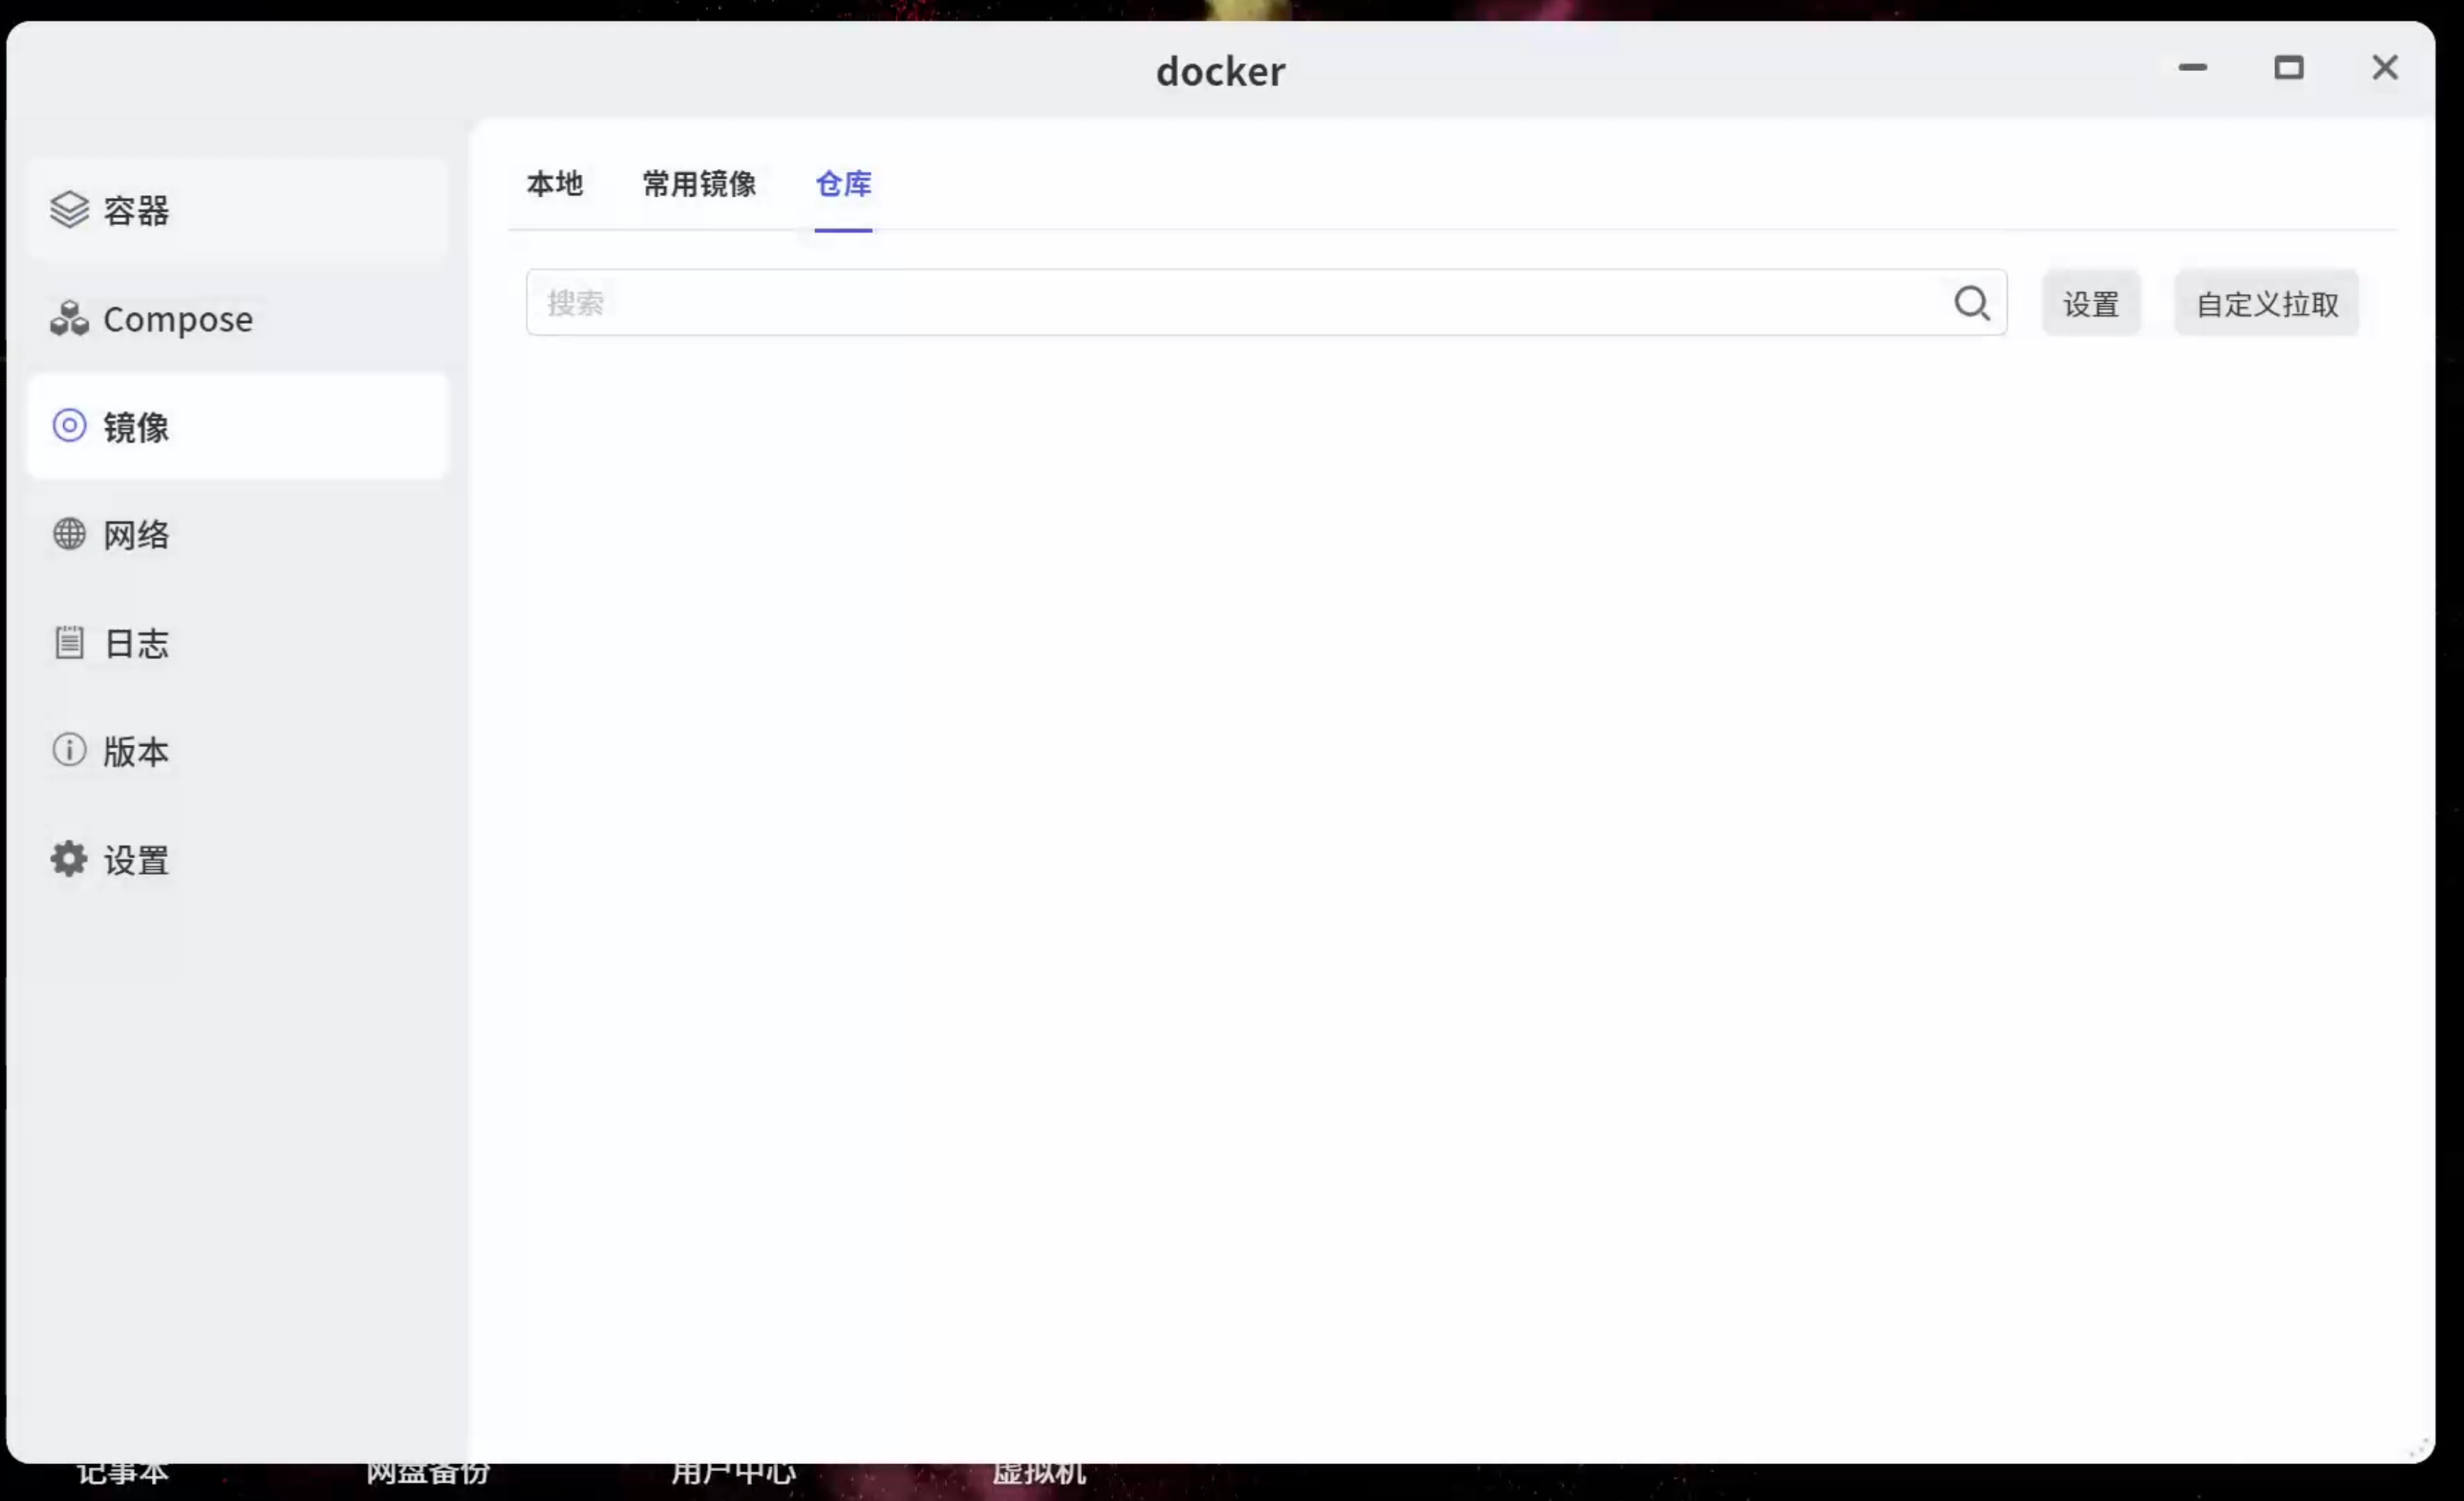Open the Compose sidebar section
This screenshot has height=1501, width=2464.
(x=237, y=319)
